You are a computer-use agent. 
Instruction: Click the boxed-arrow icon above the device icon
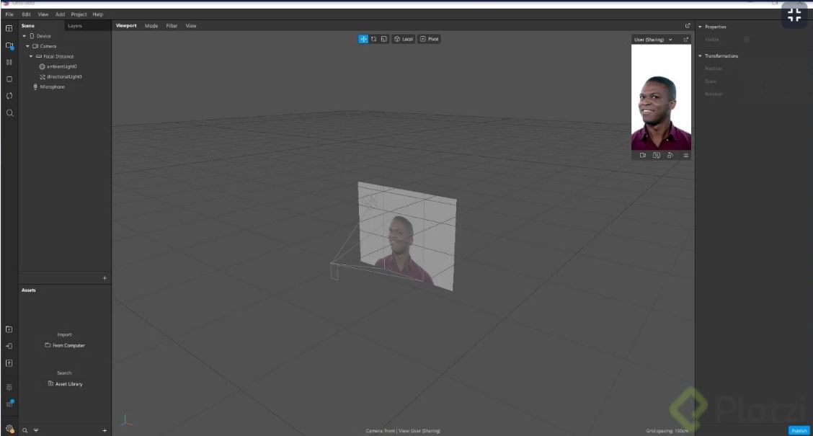(x=9, y=329)
